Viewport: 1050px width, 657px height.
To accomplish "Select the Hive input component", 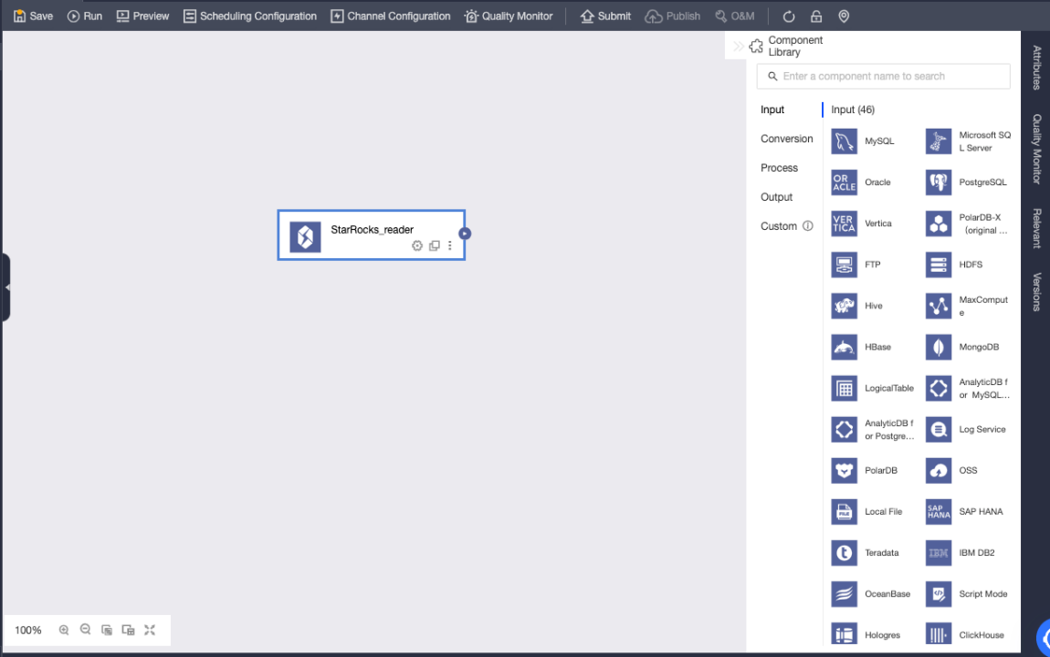I will [845, 306].
